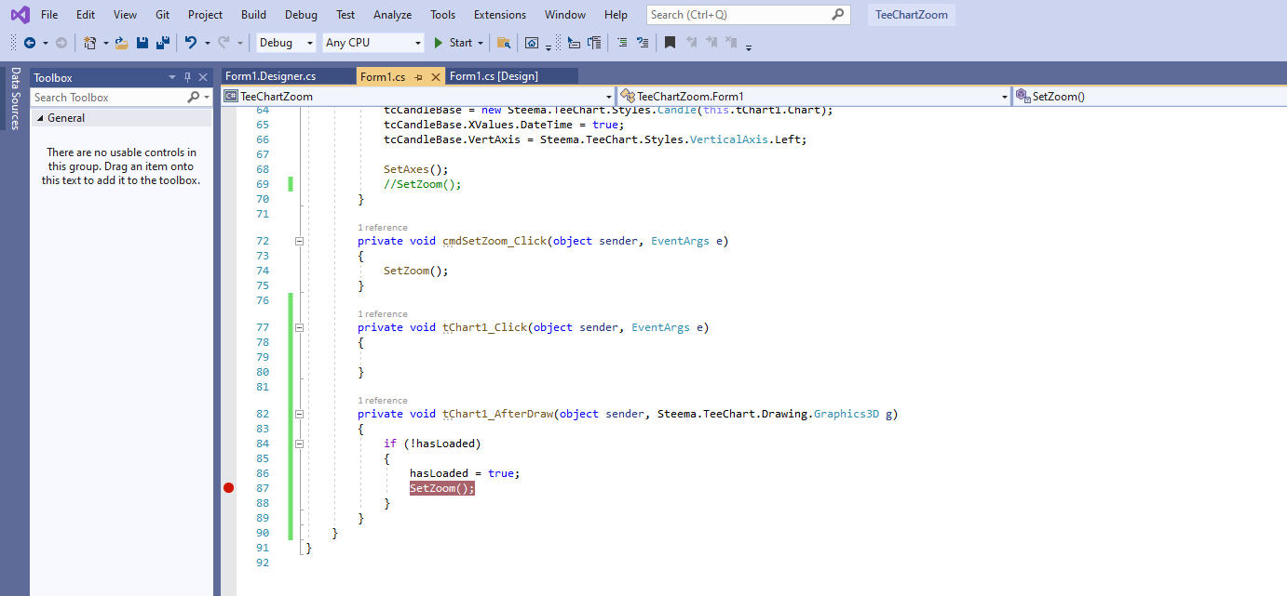Close the Toolbox panel
The width and height of the screenshot is (1287, 596).
coord(203,77)
